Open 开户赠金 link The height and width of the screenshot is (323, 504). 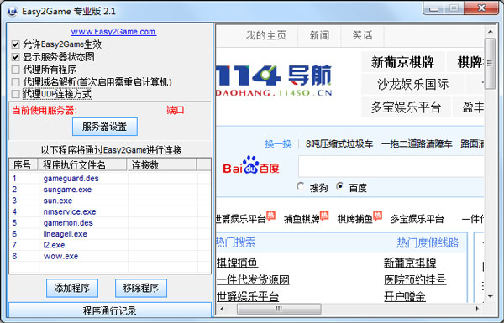click(405, 296)
